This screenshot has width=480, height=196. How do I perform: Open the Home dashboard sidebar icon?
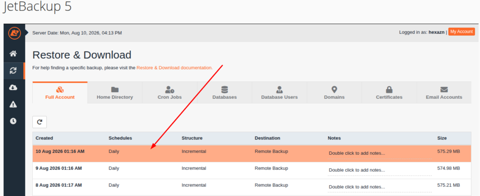[x=13, y=54]
